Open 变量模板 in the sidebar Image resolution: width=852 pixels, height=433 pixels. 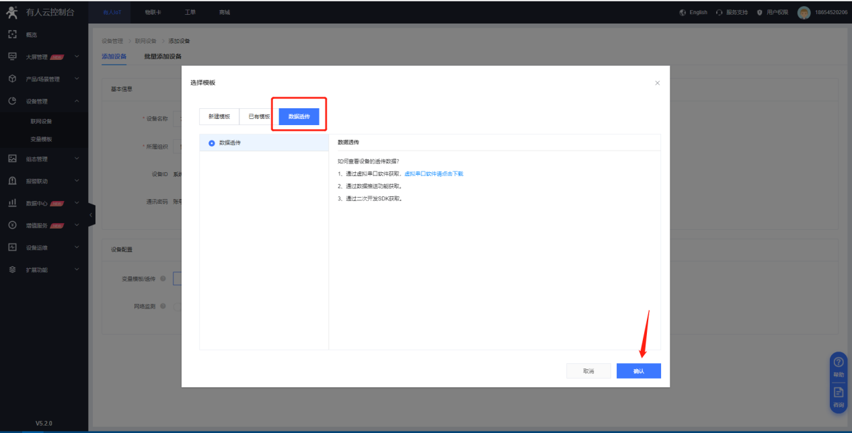[x=41, y=139]
